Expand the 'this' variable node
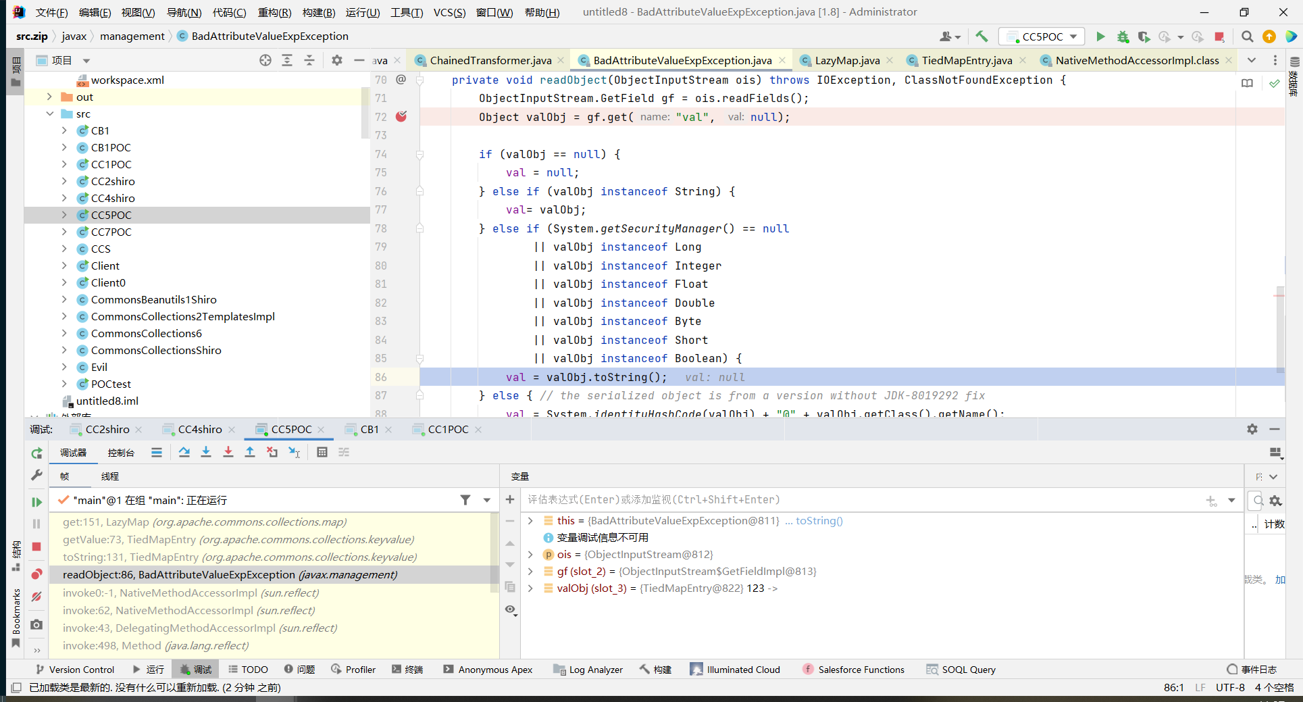This screenshot has width=1303, height=702. 530,520
